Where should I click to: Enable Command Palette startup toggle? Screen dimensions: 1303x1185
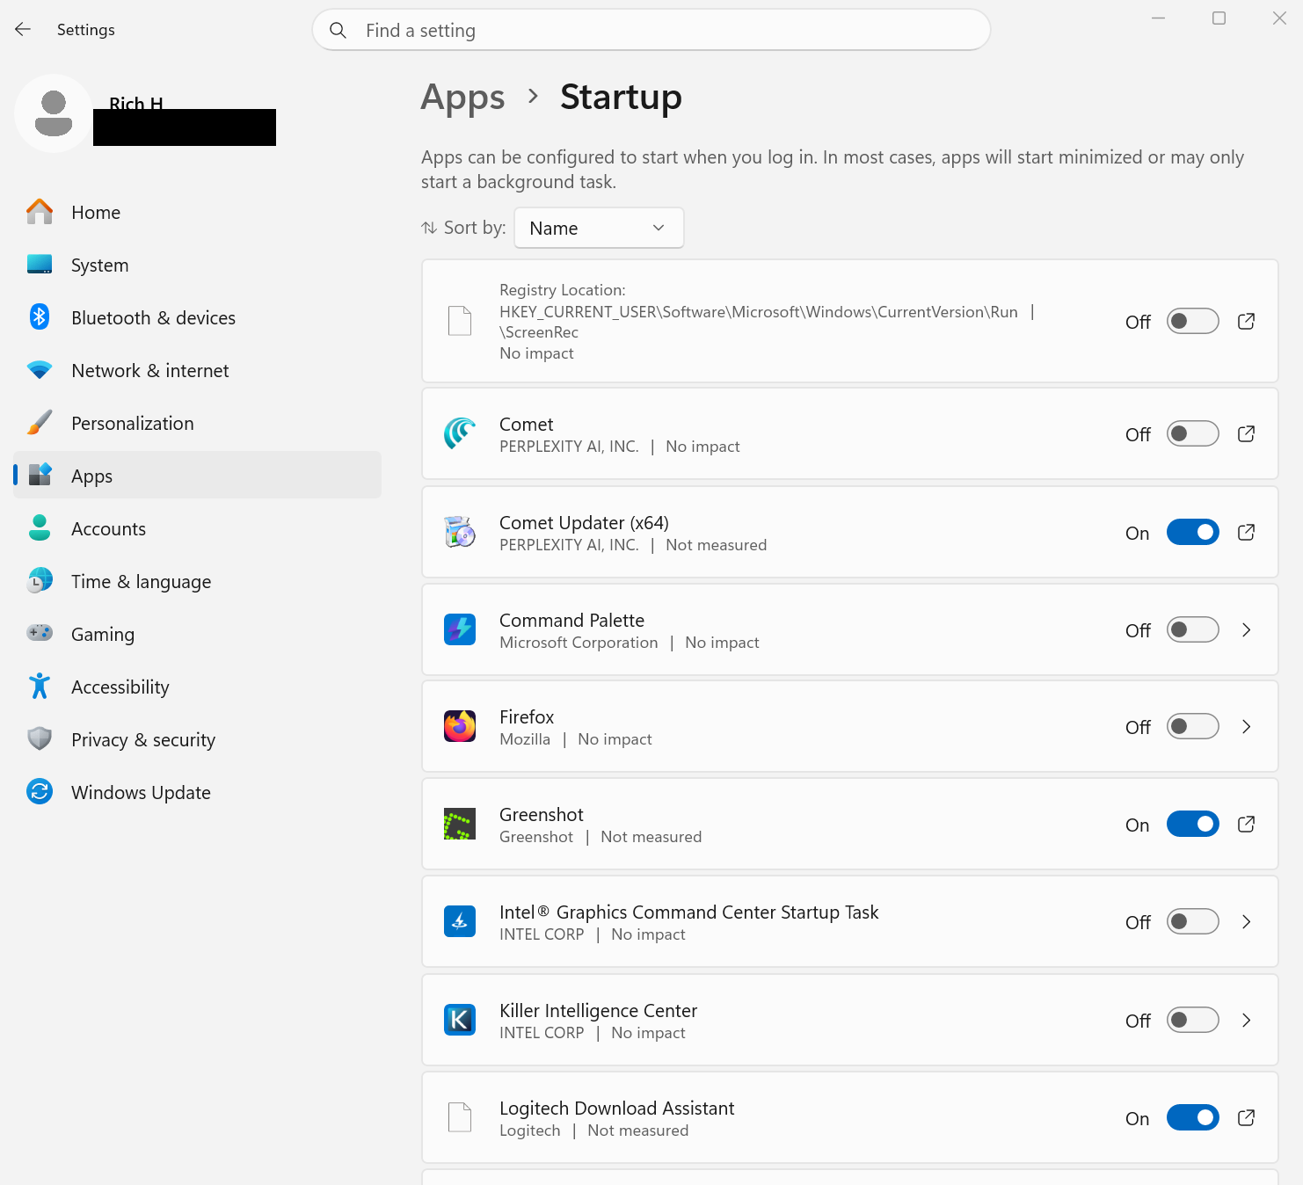point(1193,629)
